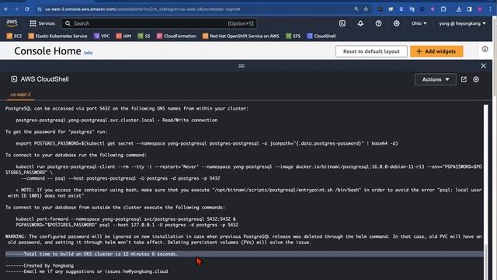The width and height of the screenshot is (497, 280).
Task: Expand the yong @ heyongkang account menu
Action: coord(462,23)
